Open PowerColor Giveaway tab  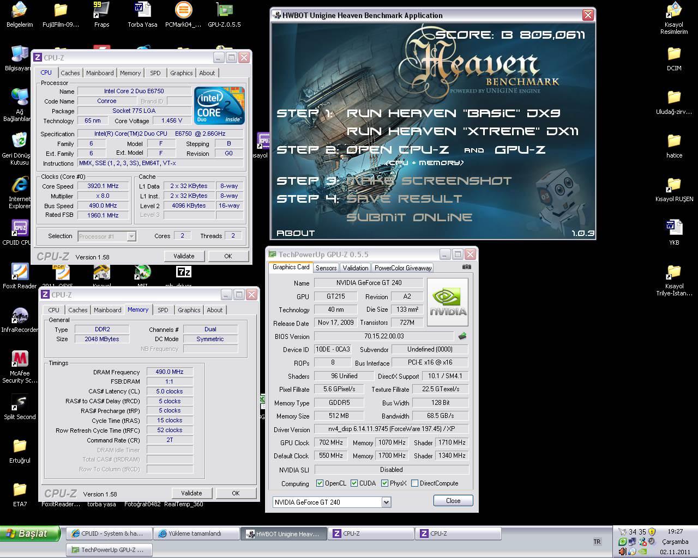pyautogui.click(x=403, y=268)
